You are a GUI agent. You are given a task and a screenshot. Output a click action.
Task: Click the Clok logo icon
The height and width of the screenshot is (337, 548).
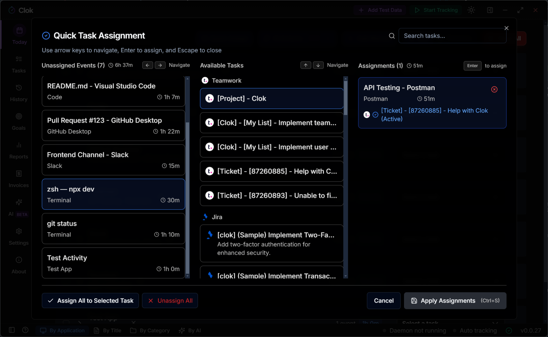[12, 10]
